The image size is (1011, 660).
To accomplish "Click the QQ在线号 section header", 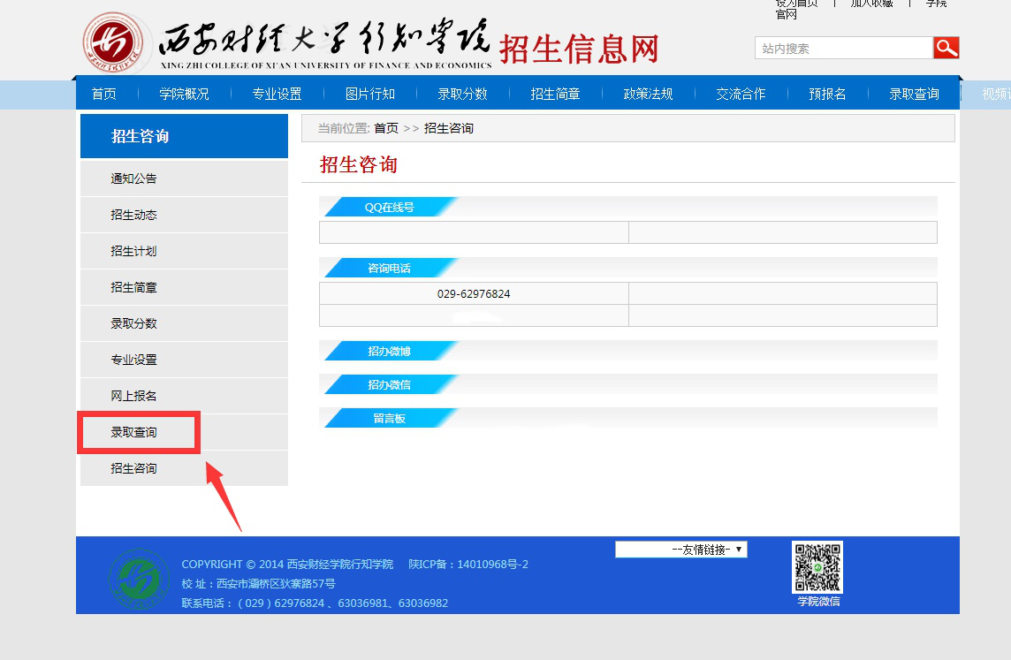I will pos(390,208).
